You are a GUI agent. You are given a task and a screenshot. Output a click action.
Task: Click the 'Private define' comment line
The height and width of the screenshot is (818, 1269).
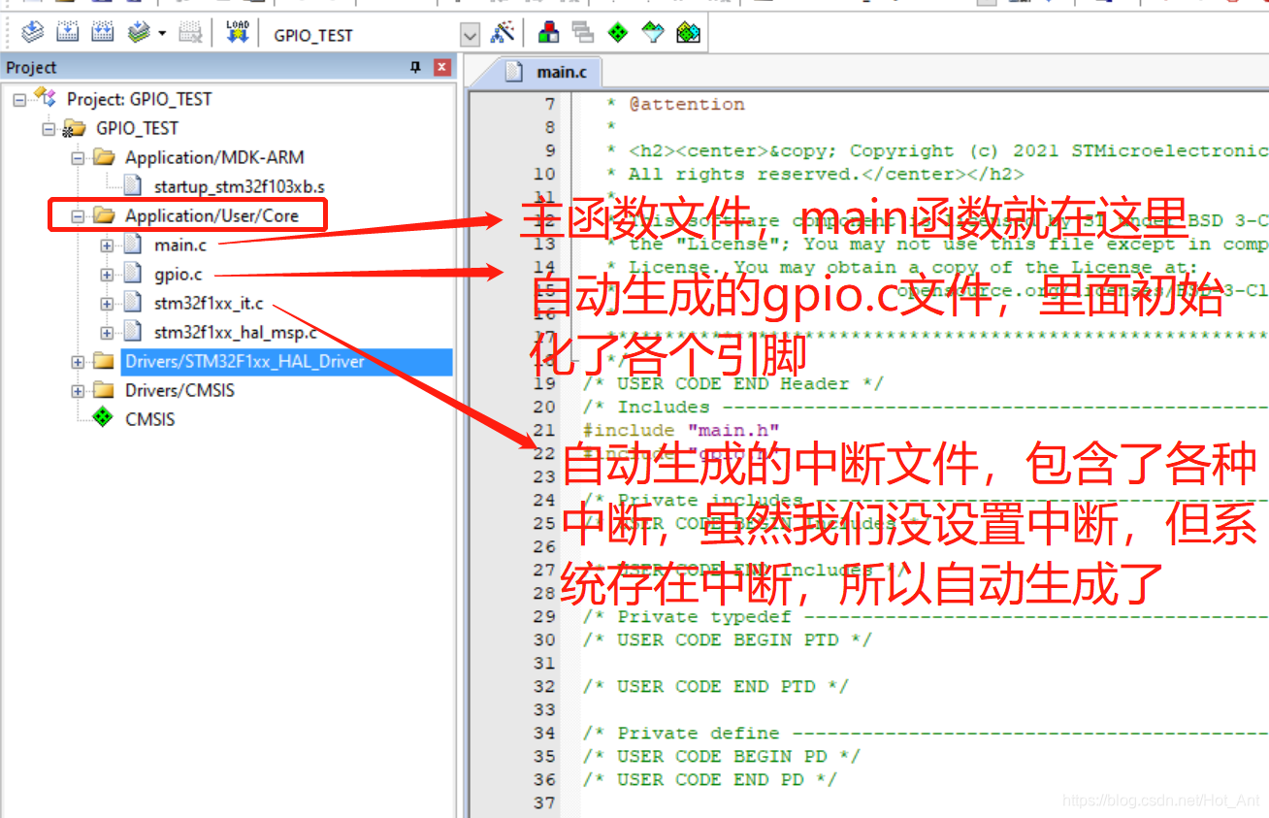[925, 733]
